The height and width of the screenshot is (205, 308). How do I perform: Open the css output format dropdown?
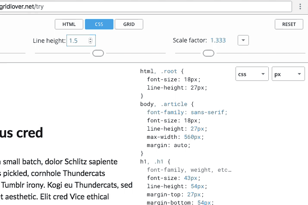coord(252,74)
